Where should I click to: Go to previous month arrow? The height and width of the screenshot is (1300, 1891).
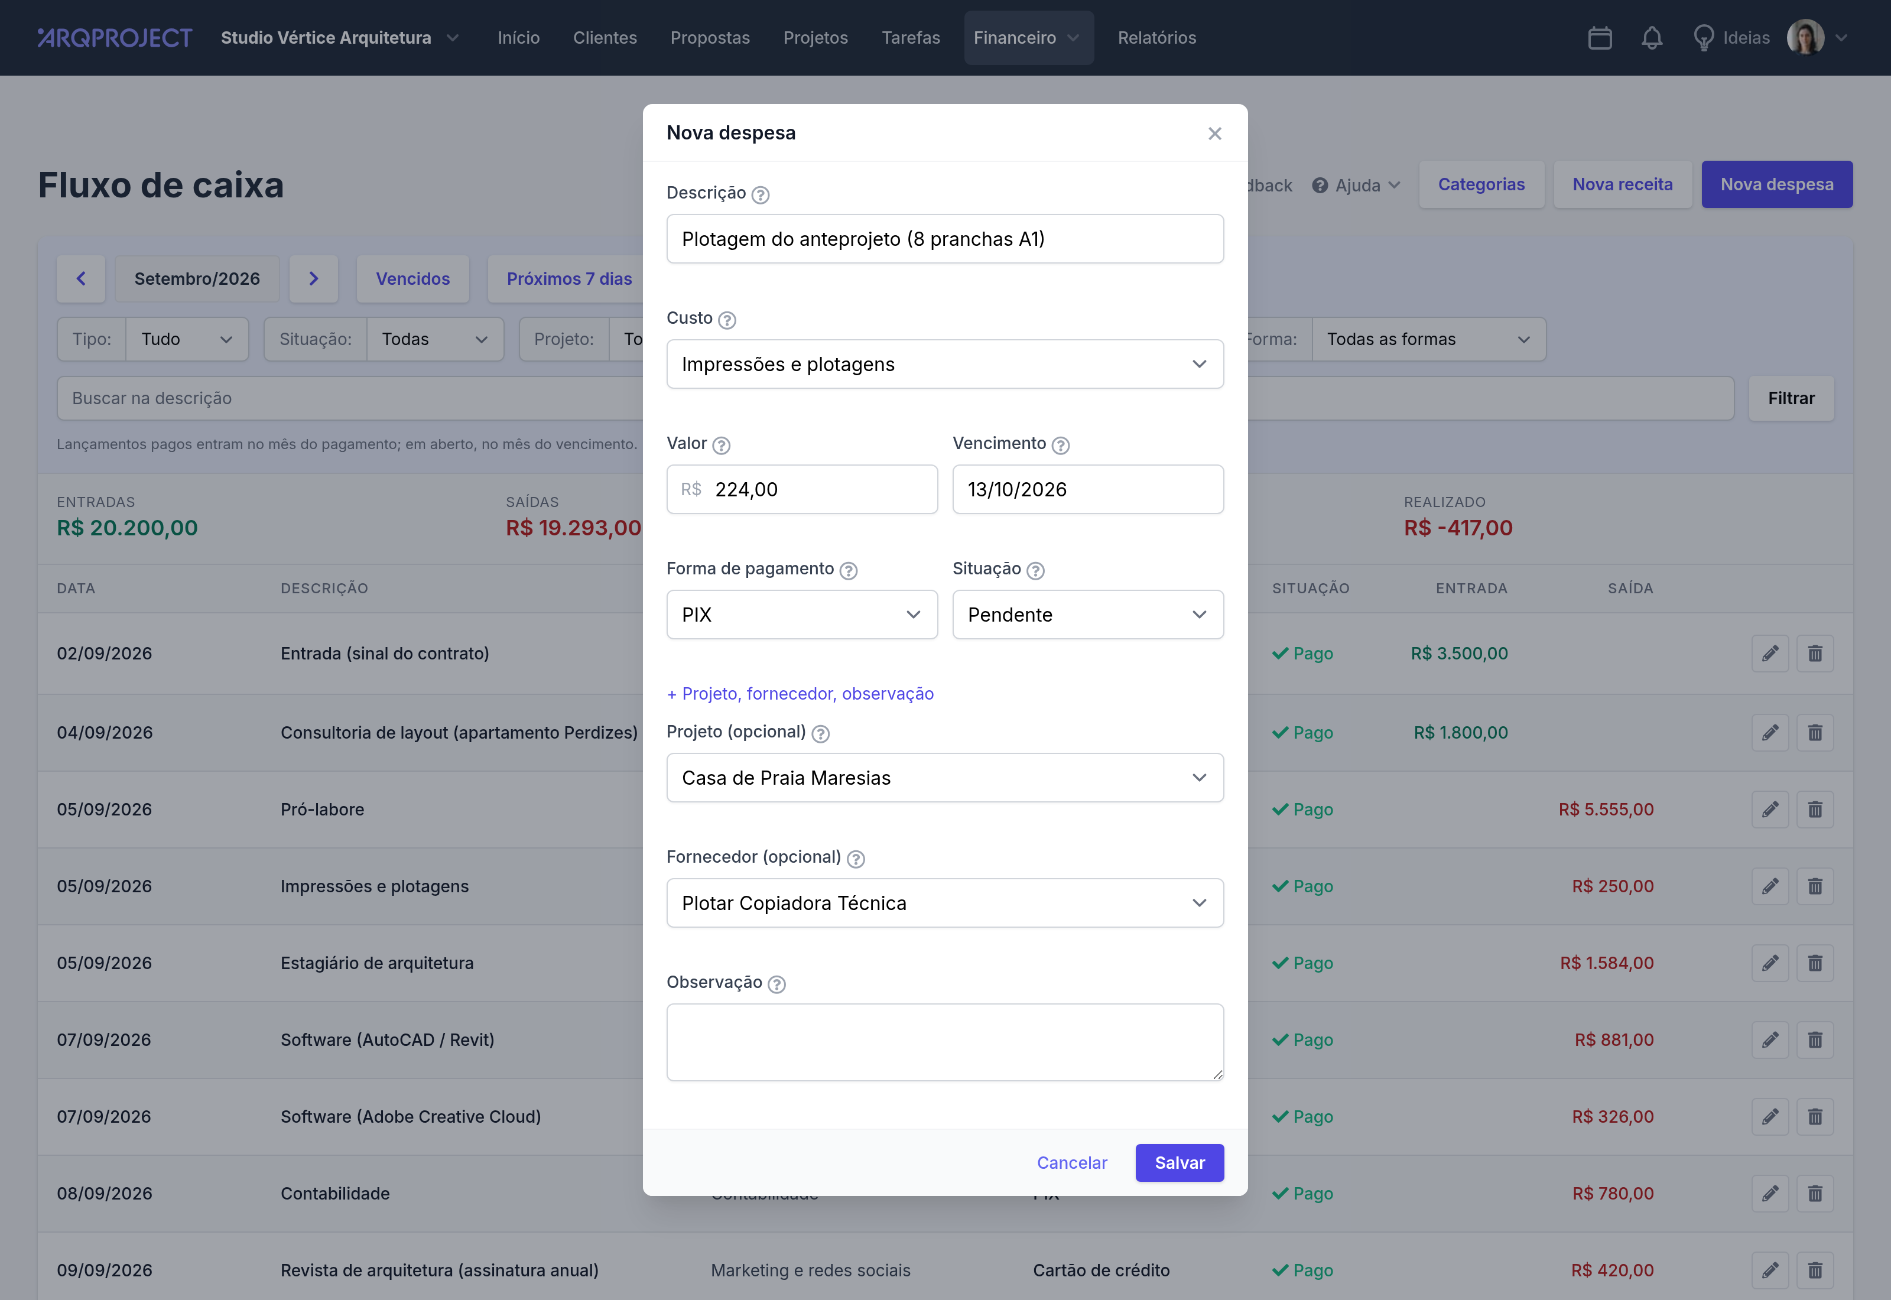[x=80, y=278]
